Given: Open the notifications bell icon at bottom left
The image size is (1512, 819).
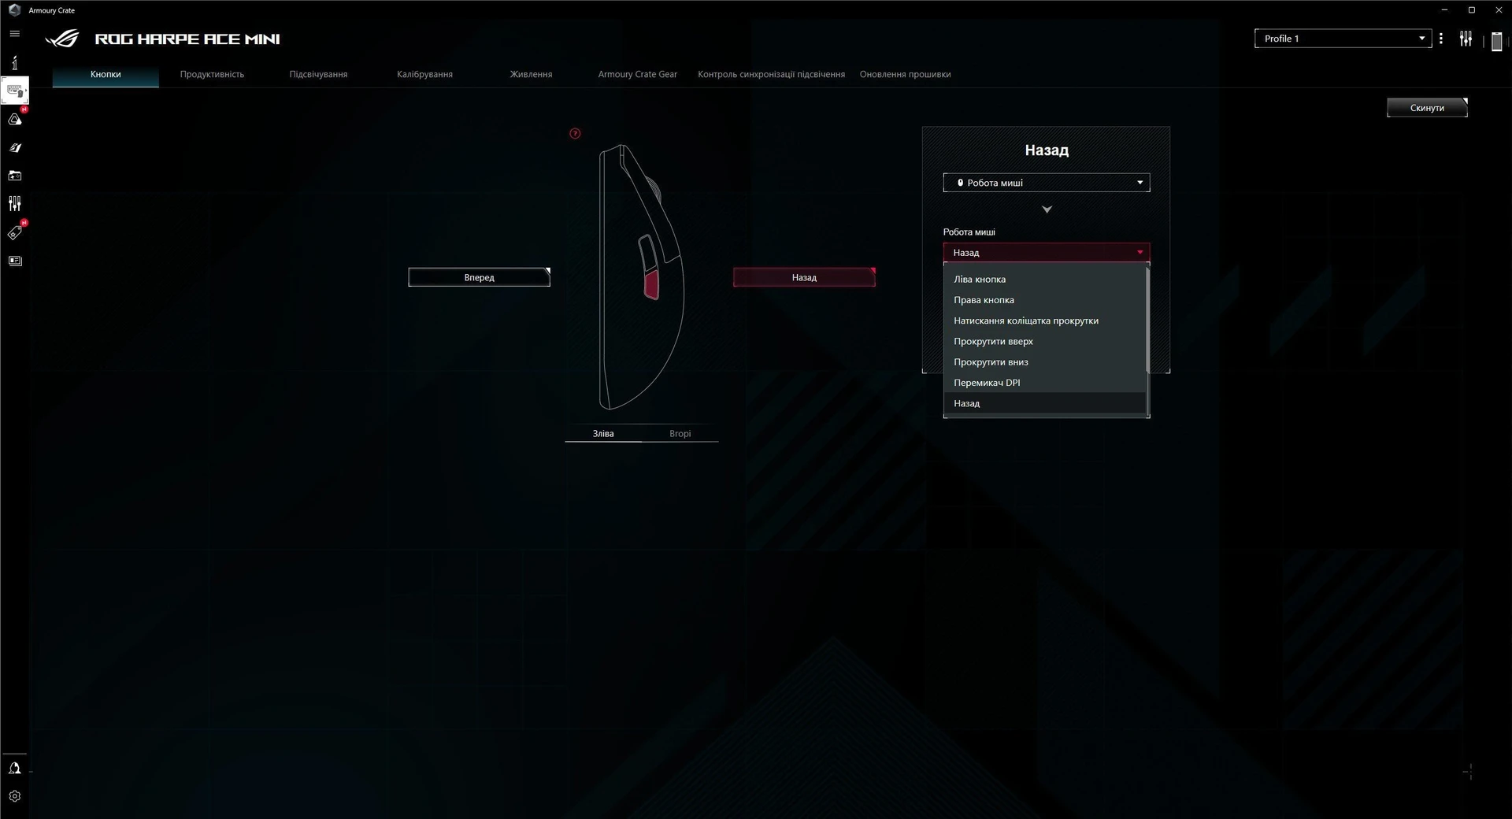Looking at the screenshot, I should pyautogui.click(x=14, y=769).
